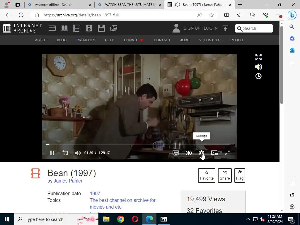Screen dimensions: 300x225
Task: Click the clock history icon beside player
Action: [x=258, y=76]
